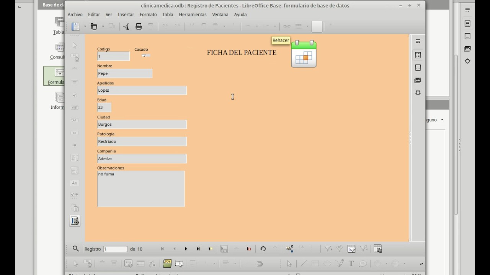Image resolution: width=490 pixels, height=275 pixels.
Task: Select Tablas in the Base window
Action: click(59, 26)
